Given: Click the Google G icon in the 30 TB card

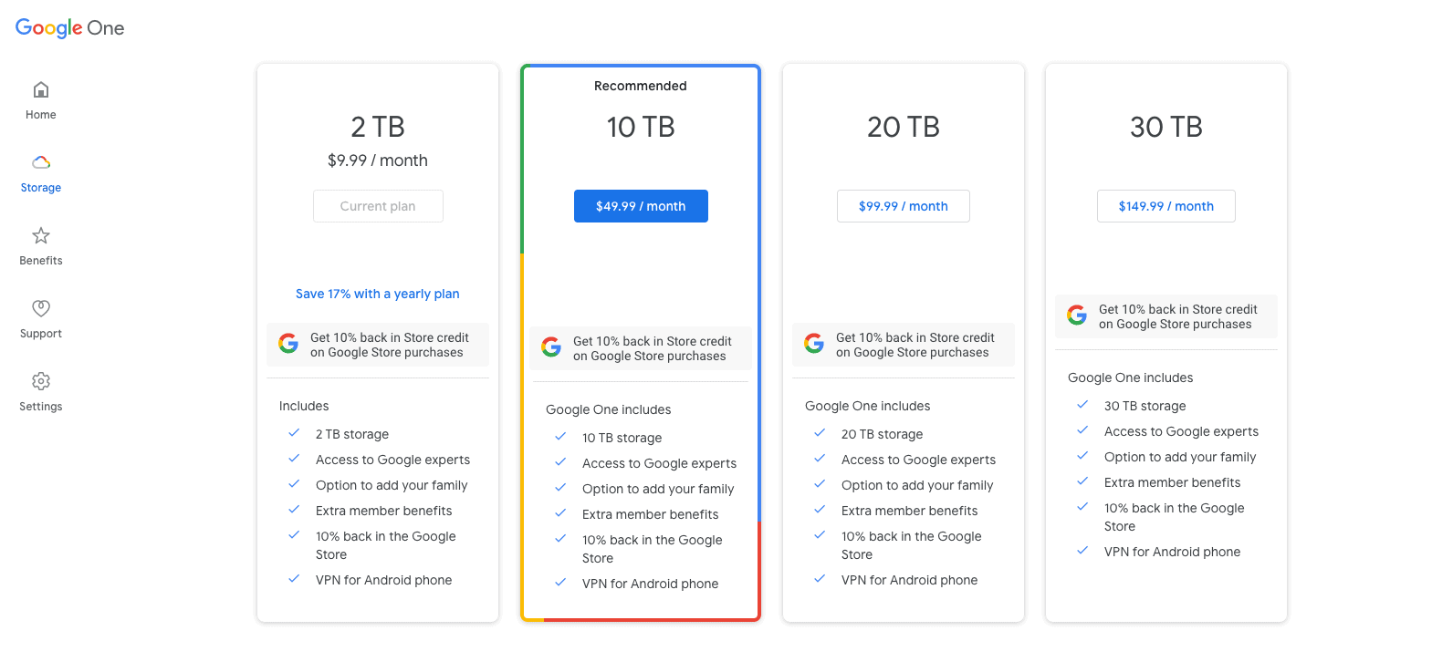Looking at the screenshot, I should tap(1077, 315).
